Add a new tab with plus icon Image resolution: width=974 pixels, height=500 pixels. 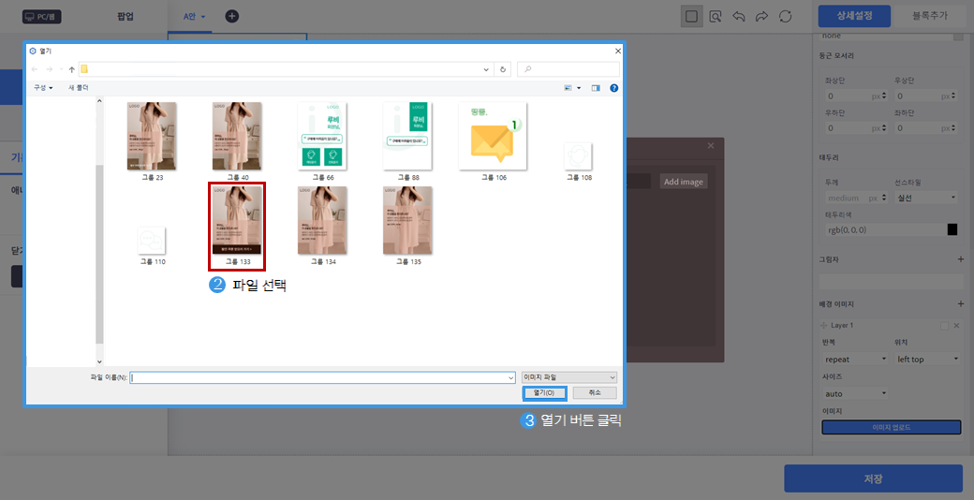point(231,16)
